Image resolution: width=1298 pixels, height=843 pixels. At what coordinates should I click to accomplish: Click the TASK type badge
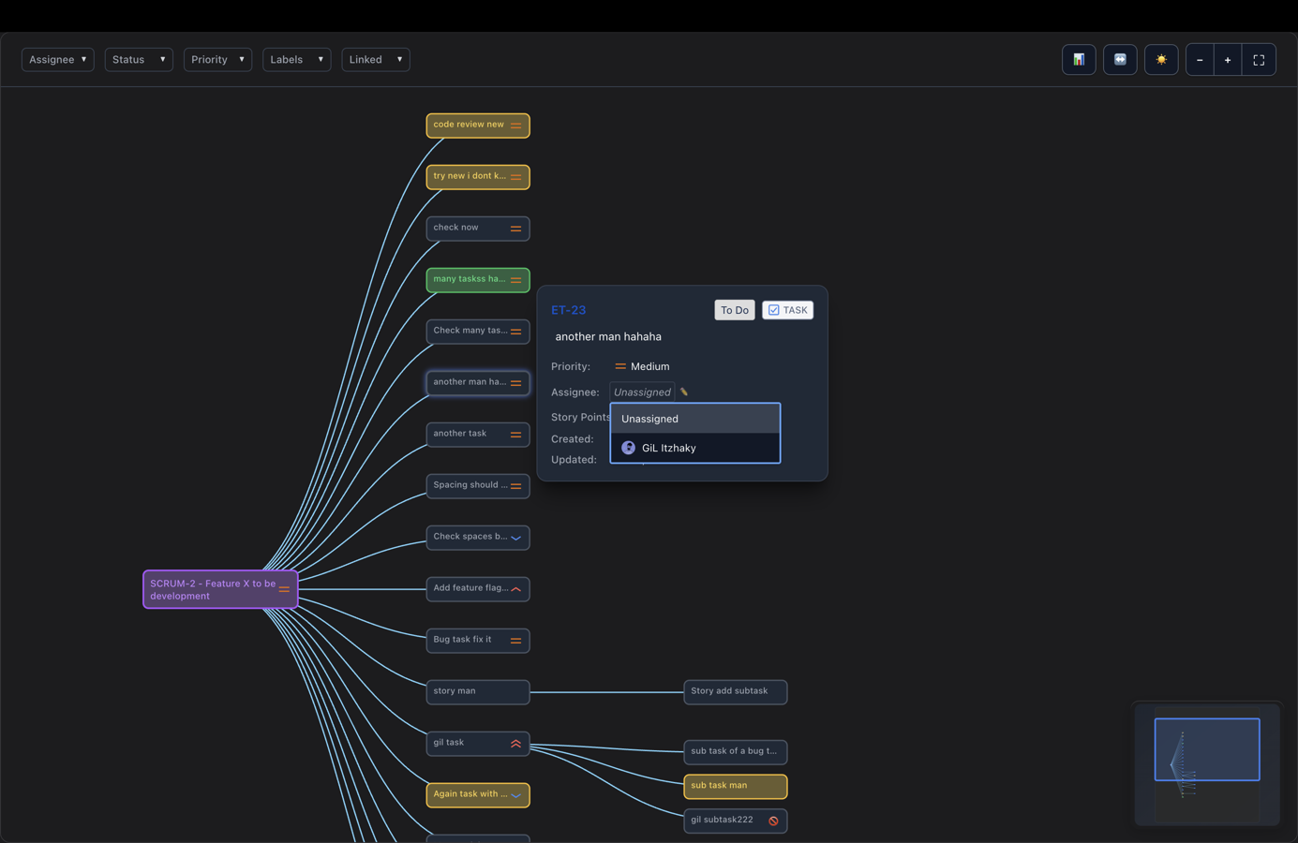(787, 310)
